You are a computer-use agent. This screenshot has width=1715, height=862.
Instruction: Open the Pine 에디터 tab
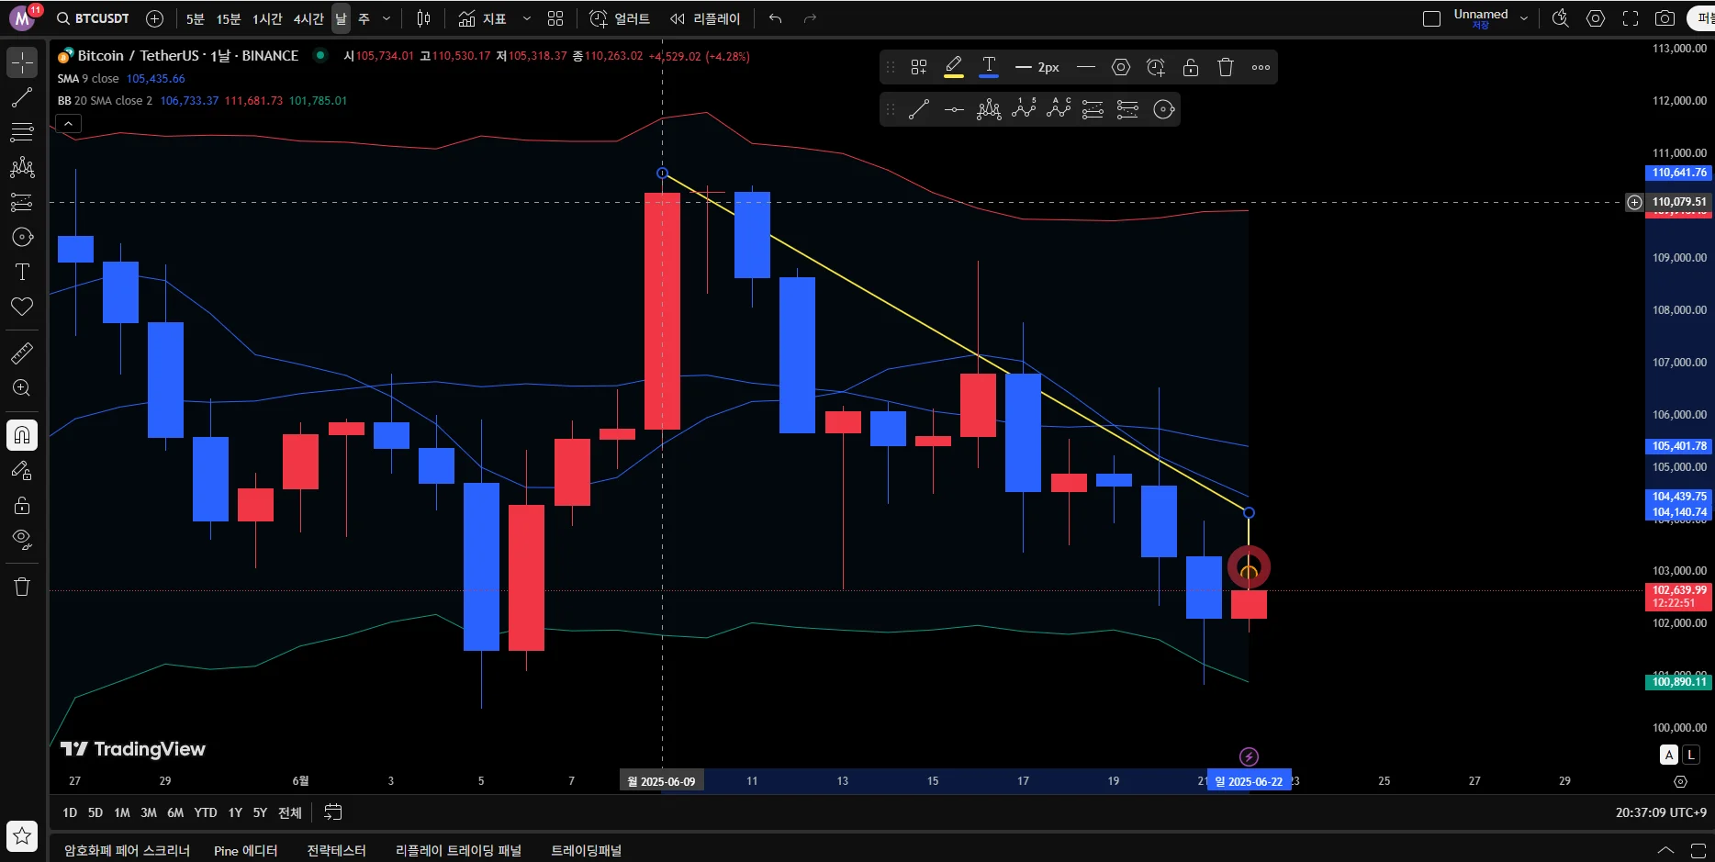245,851
